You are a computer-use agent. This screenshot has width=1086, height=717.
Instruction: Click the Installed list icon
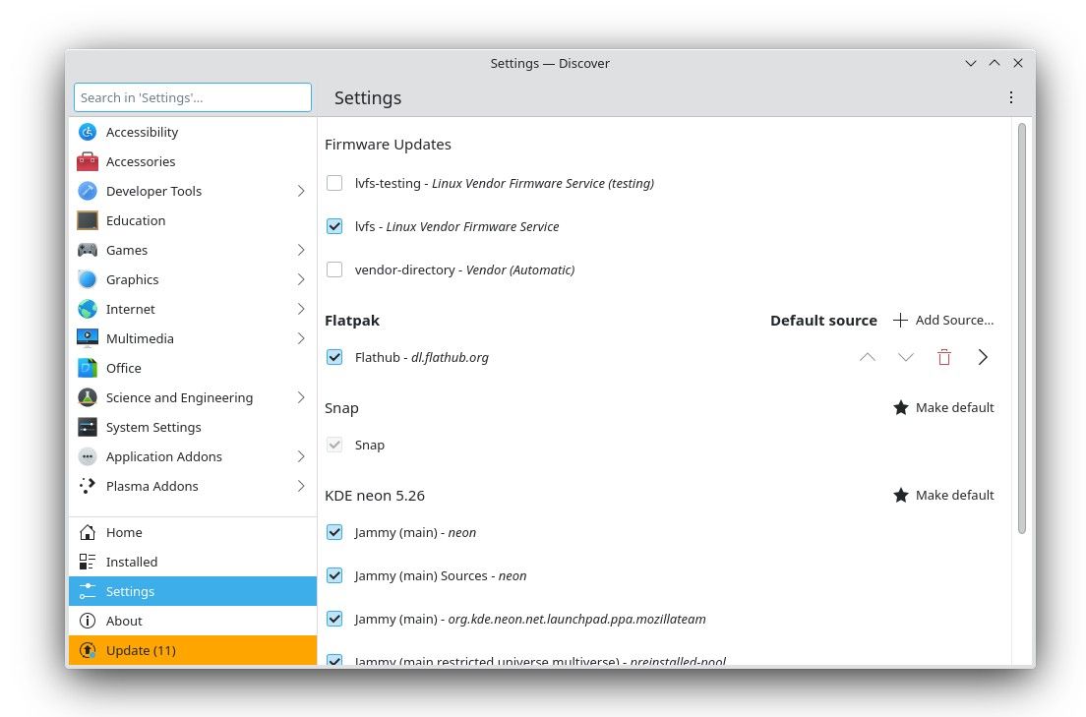click(x=88, y=562)
